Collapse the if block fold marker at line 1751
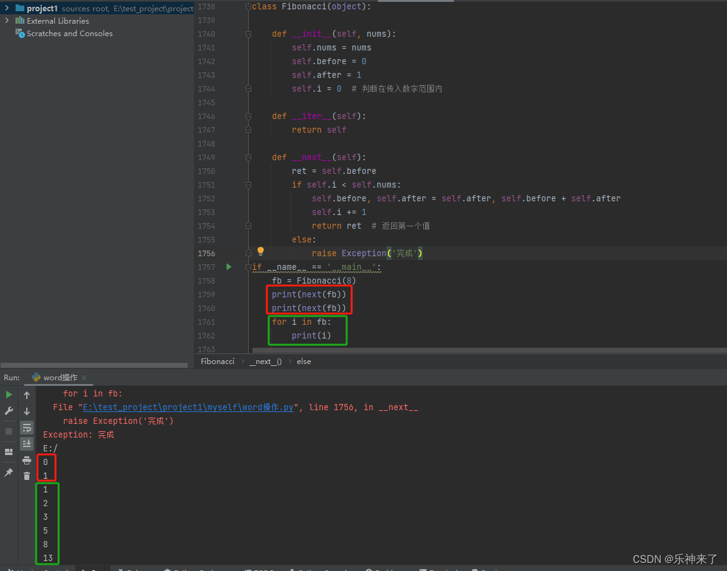727x571 pixels. pyautogui.click(x=249, y=185)
